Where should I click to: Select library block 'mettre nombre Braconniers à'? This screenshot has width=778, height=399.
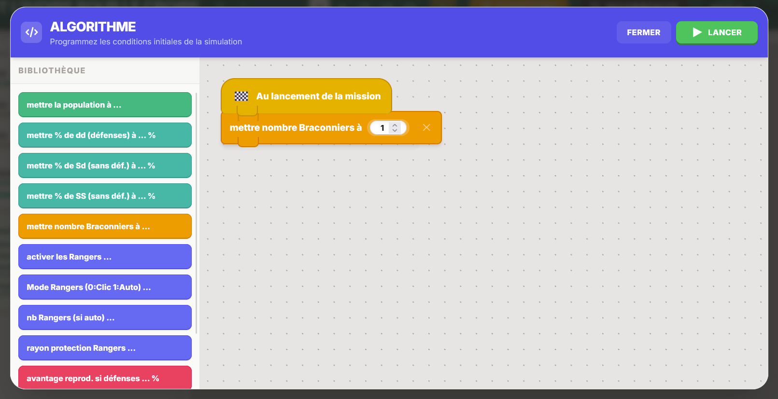tap(105, 226)
